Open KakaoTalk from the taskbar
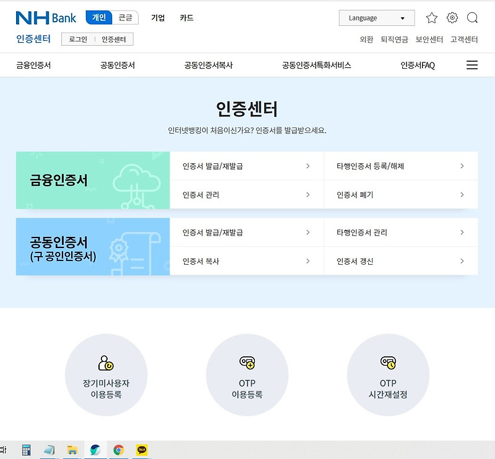This screenshot has width=495, height=459. pyautogui.click(x=142, y=450)
